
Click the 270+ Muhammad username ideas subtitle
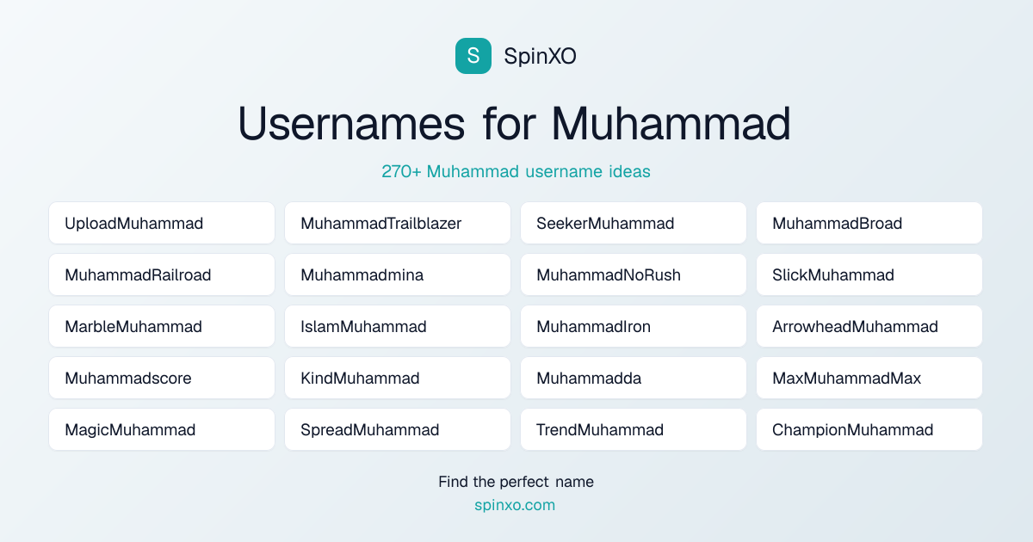(516, 171)
